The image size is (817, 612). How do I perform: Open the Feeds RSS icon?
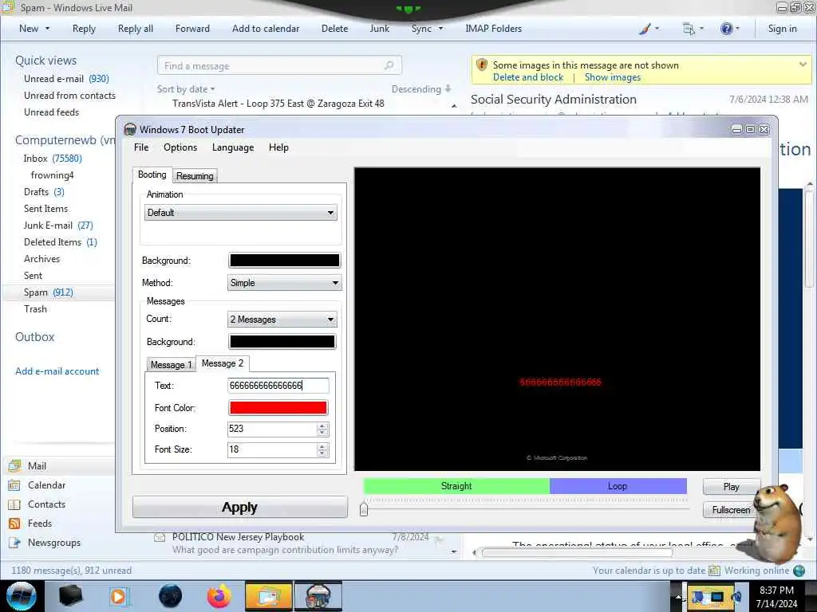point(14,524)
